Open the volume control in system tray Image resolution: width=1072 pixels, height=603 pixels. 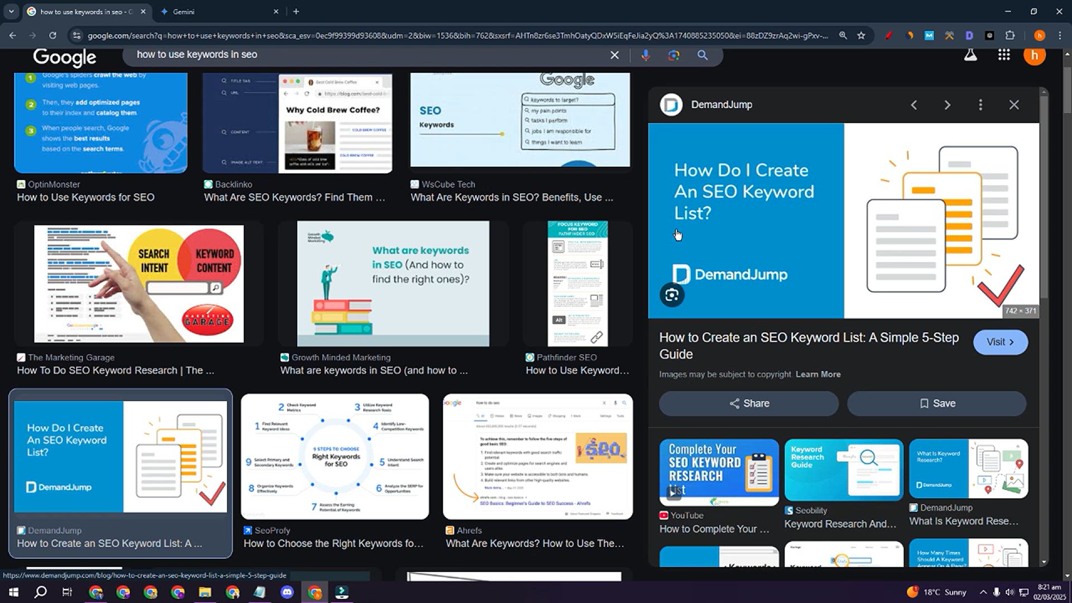pos(1009,592)
